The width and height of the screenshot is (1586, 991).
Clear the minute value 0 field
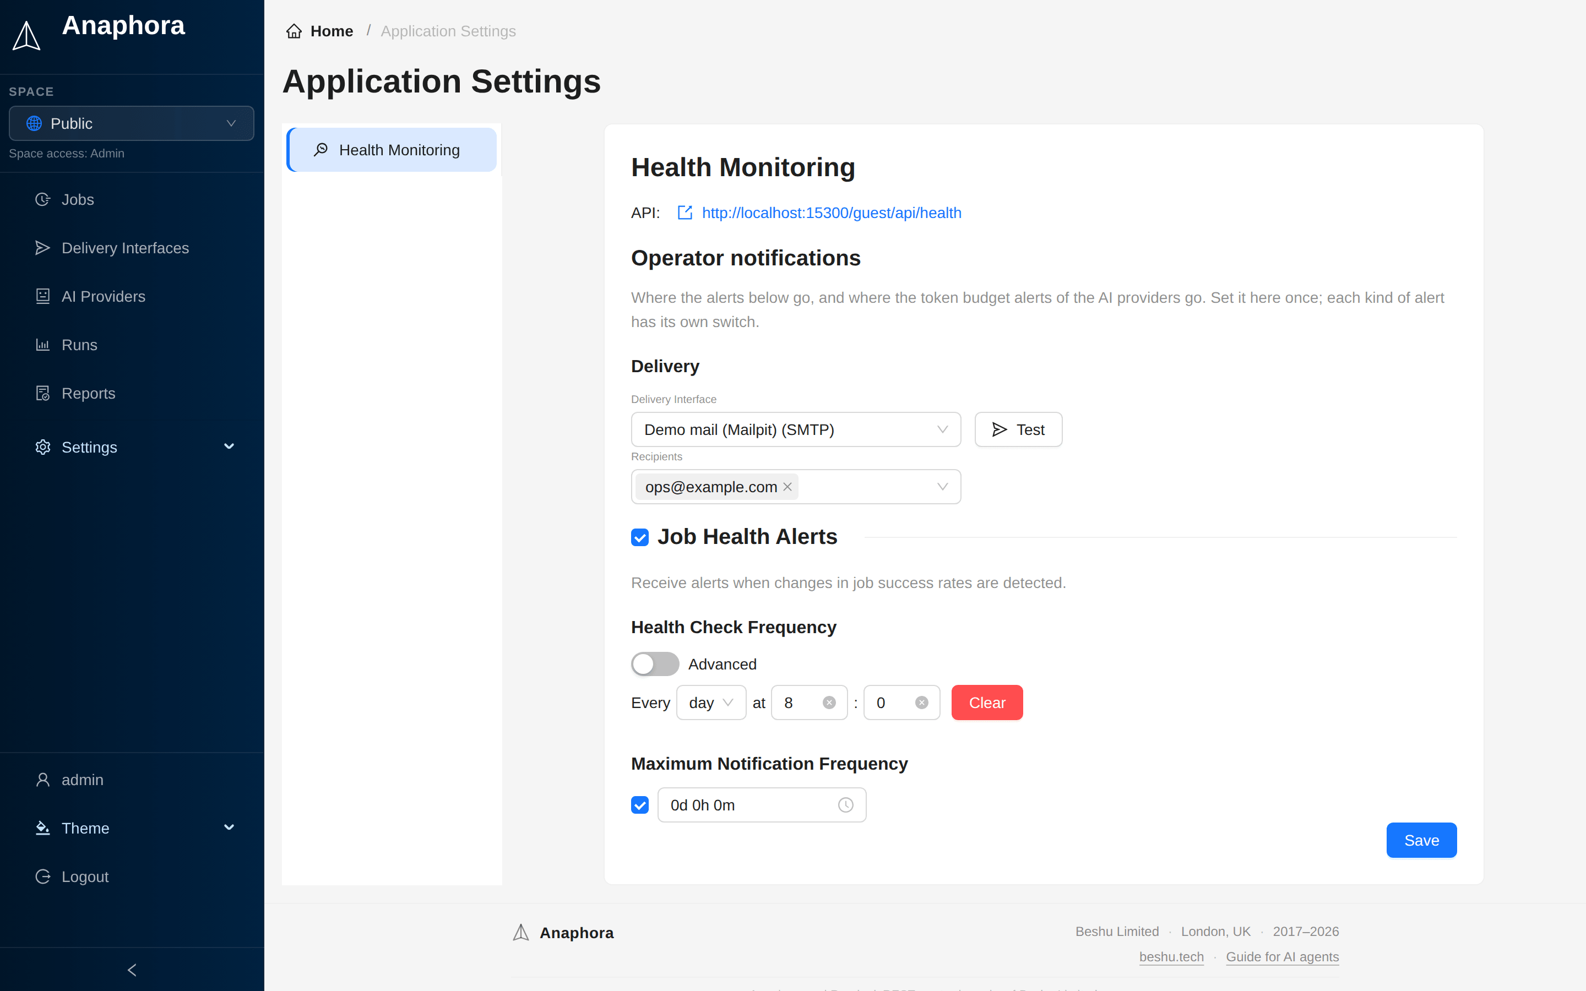(x=921, y=703)
